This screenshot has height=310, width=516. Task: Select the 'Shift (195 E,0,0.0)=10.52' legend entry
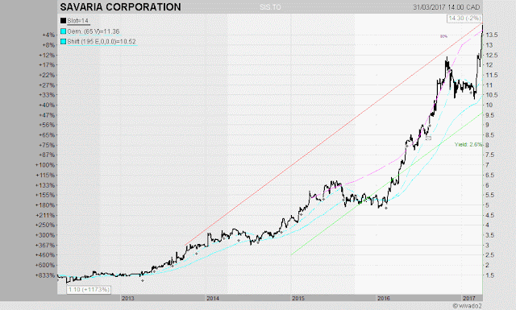pyautogui.click(x=102, y=42)
